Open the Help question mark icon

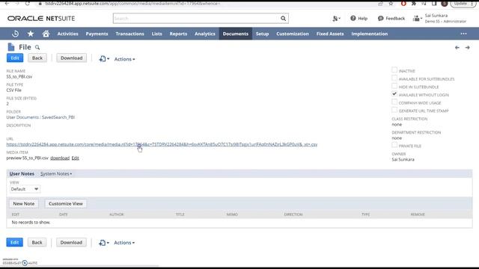coord(353,18)
